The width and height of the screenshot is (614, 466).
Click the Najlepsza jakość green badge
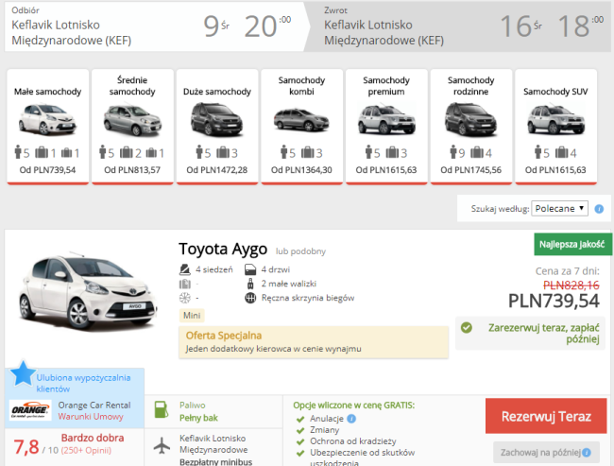(572, 244)
